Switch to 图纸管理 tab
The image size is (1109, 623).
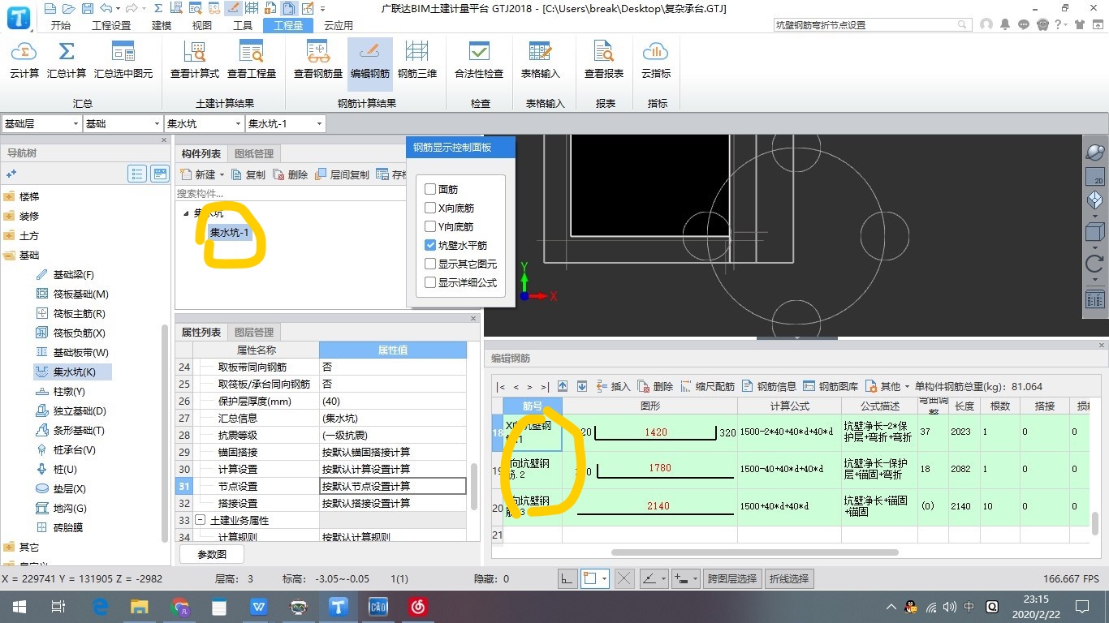[254, 153]
